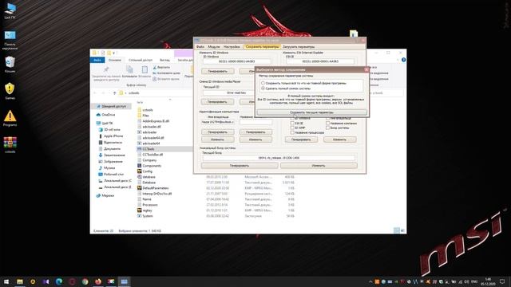
Task: Click Генерировать below Текущий билд field
Action: (x=240, y=166)
